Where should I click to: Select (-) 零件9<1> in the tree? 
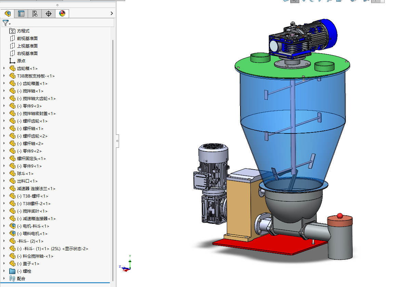[x=29, y=166]
